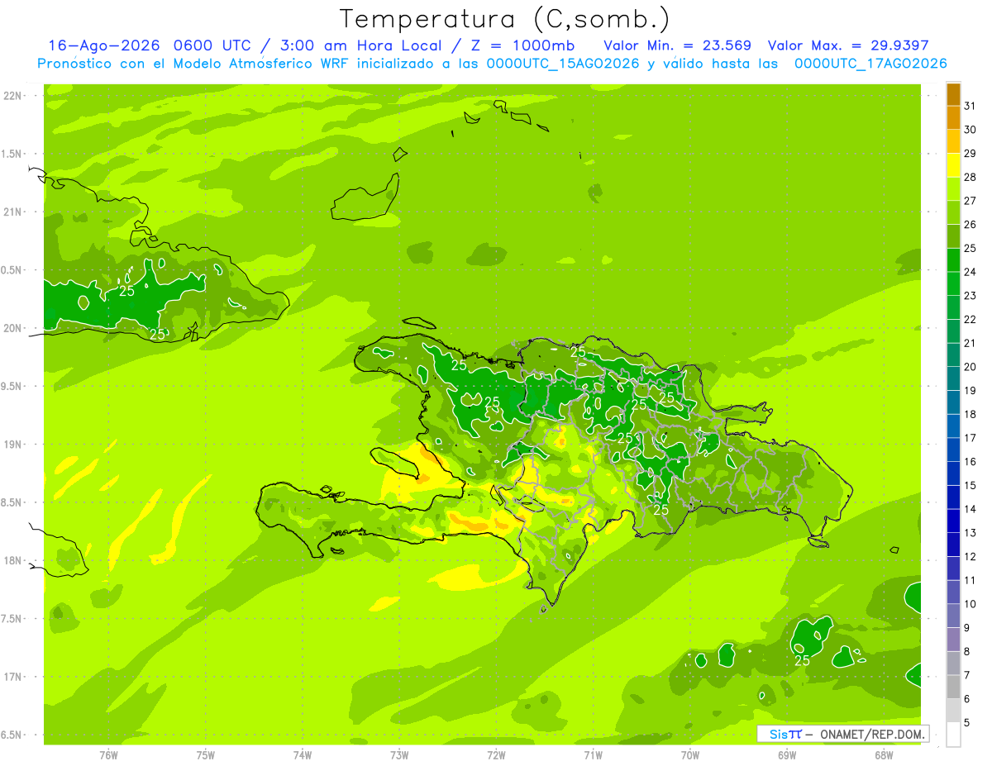
Task: Click the '76W' longitude axis label
Action: point(108,754)
